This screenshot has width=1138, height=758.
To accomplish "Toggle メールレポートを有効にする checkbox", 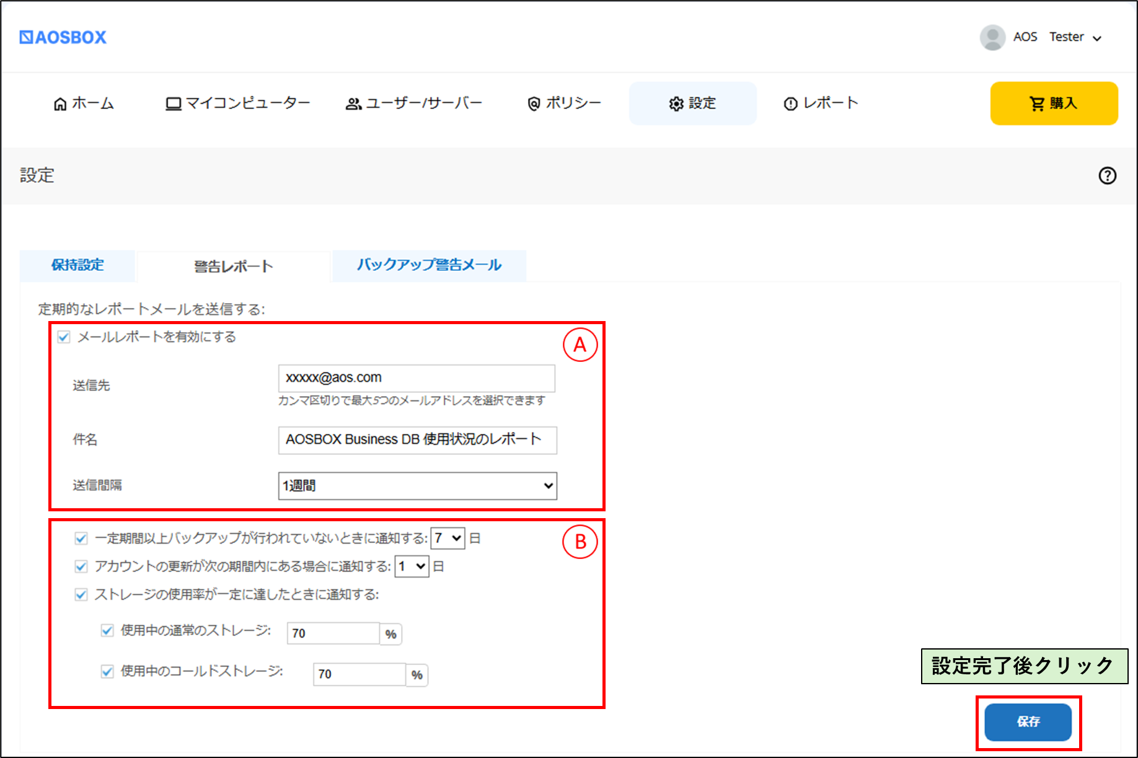I will click(64, 337).
